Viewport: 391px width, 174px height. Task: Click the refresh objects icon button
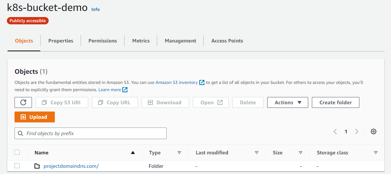[23, 102]
